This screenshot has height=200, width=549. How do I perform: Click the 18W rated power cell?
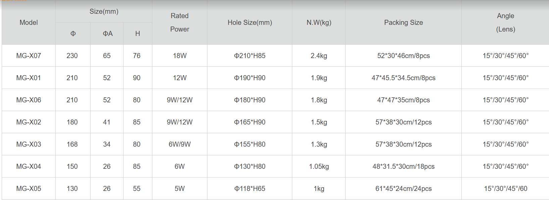(x=180, y=56)
